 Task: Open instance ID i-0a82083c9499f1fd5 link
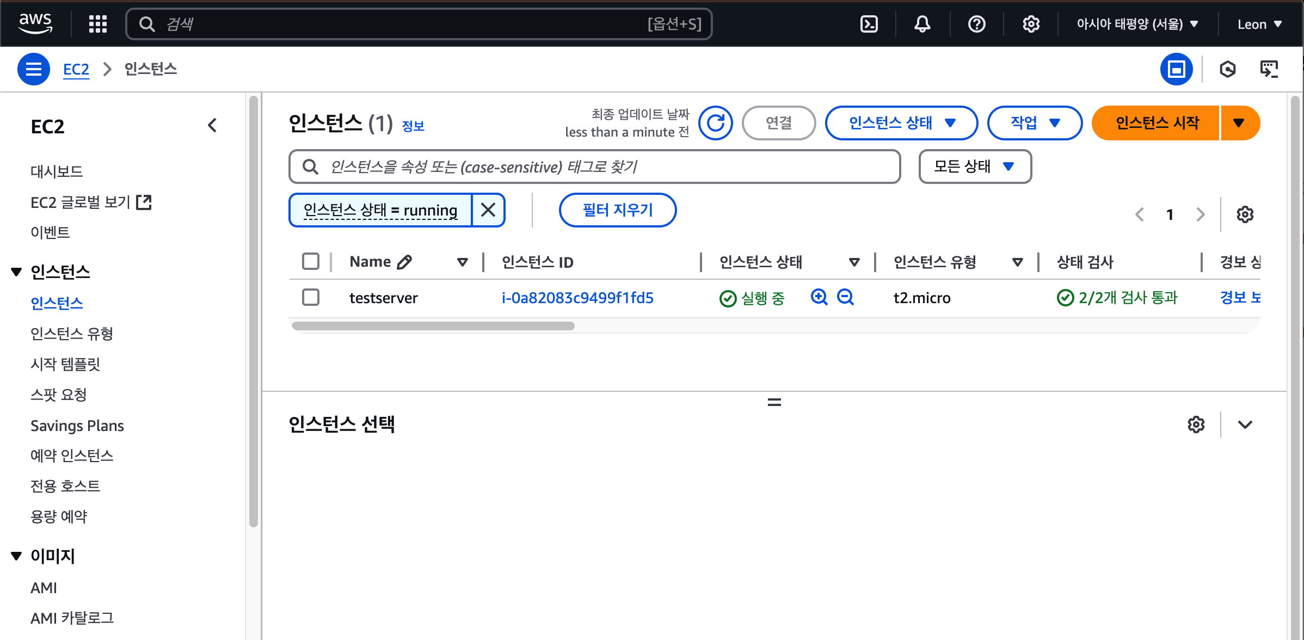[577, 298]
